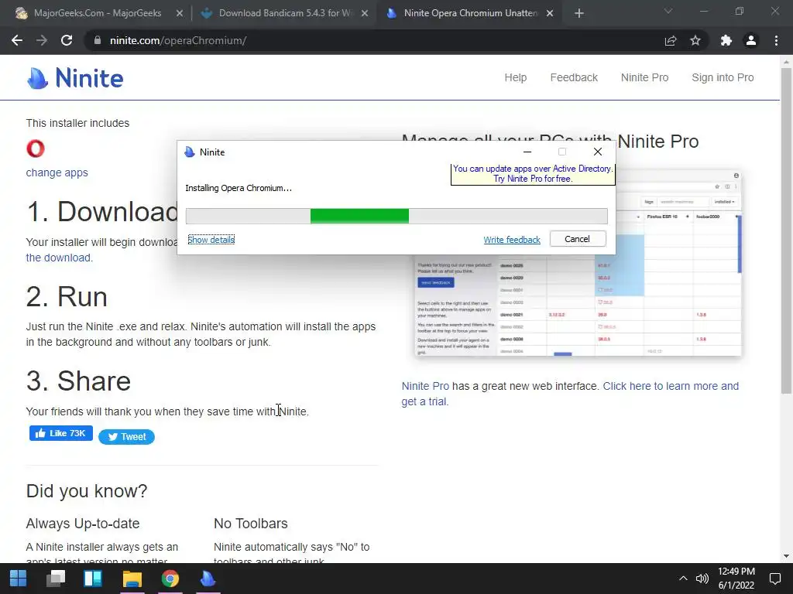
Task: Click the 'This installer includes' text
Action: click(78, 123)
